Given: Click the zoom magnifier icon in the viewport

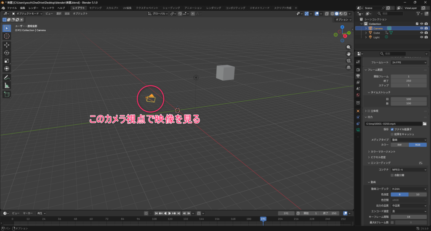Looking at the screenshot, I should tap(349, 47).
